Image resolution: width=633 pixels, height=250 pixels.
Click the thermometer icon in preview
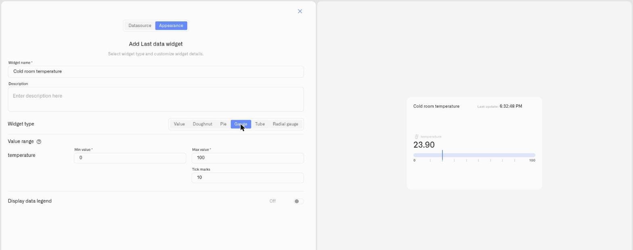(x=417, y=137)
